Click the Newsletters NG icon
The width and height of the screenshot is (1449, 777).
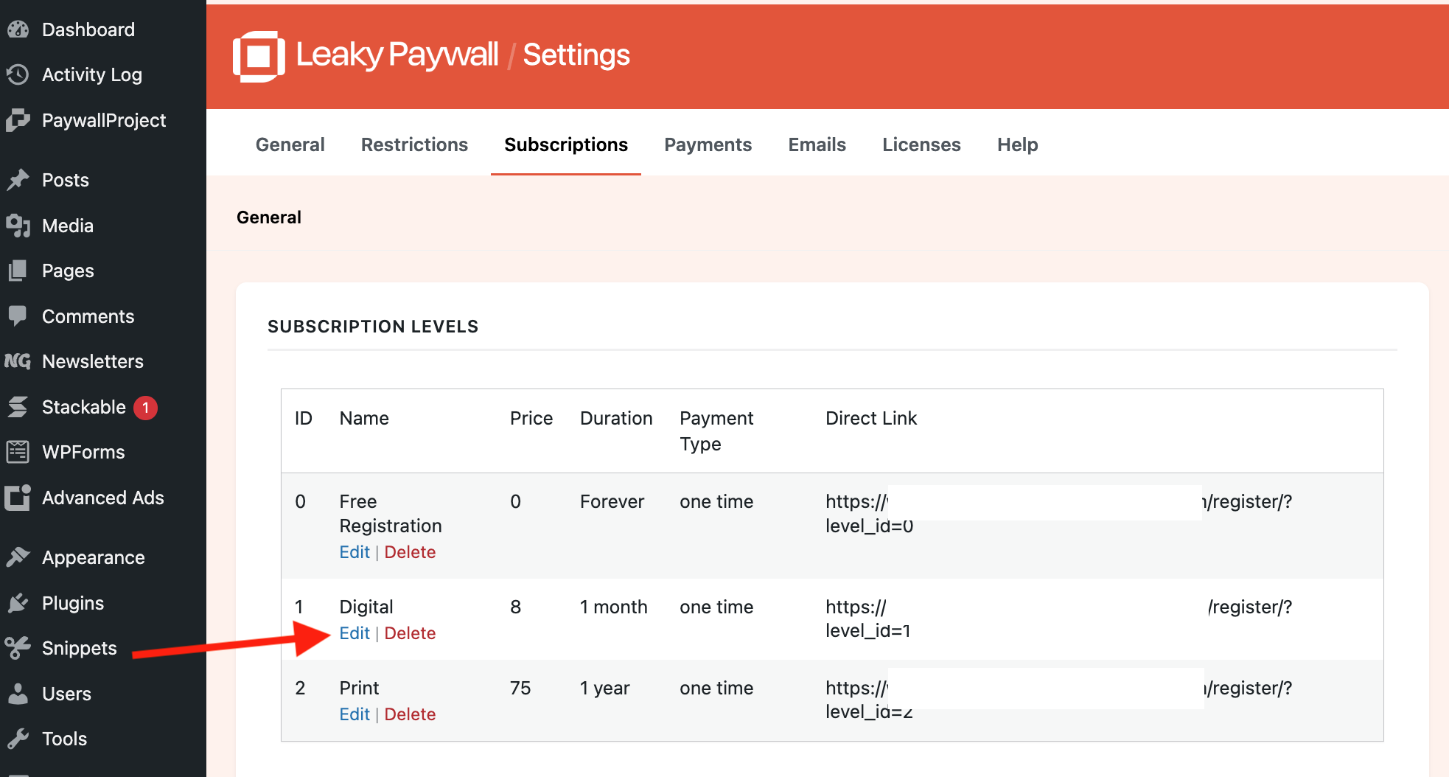pos(18,361)
